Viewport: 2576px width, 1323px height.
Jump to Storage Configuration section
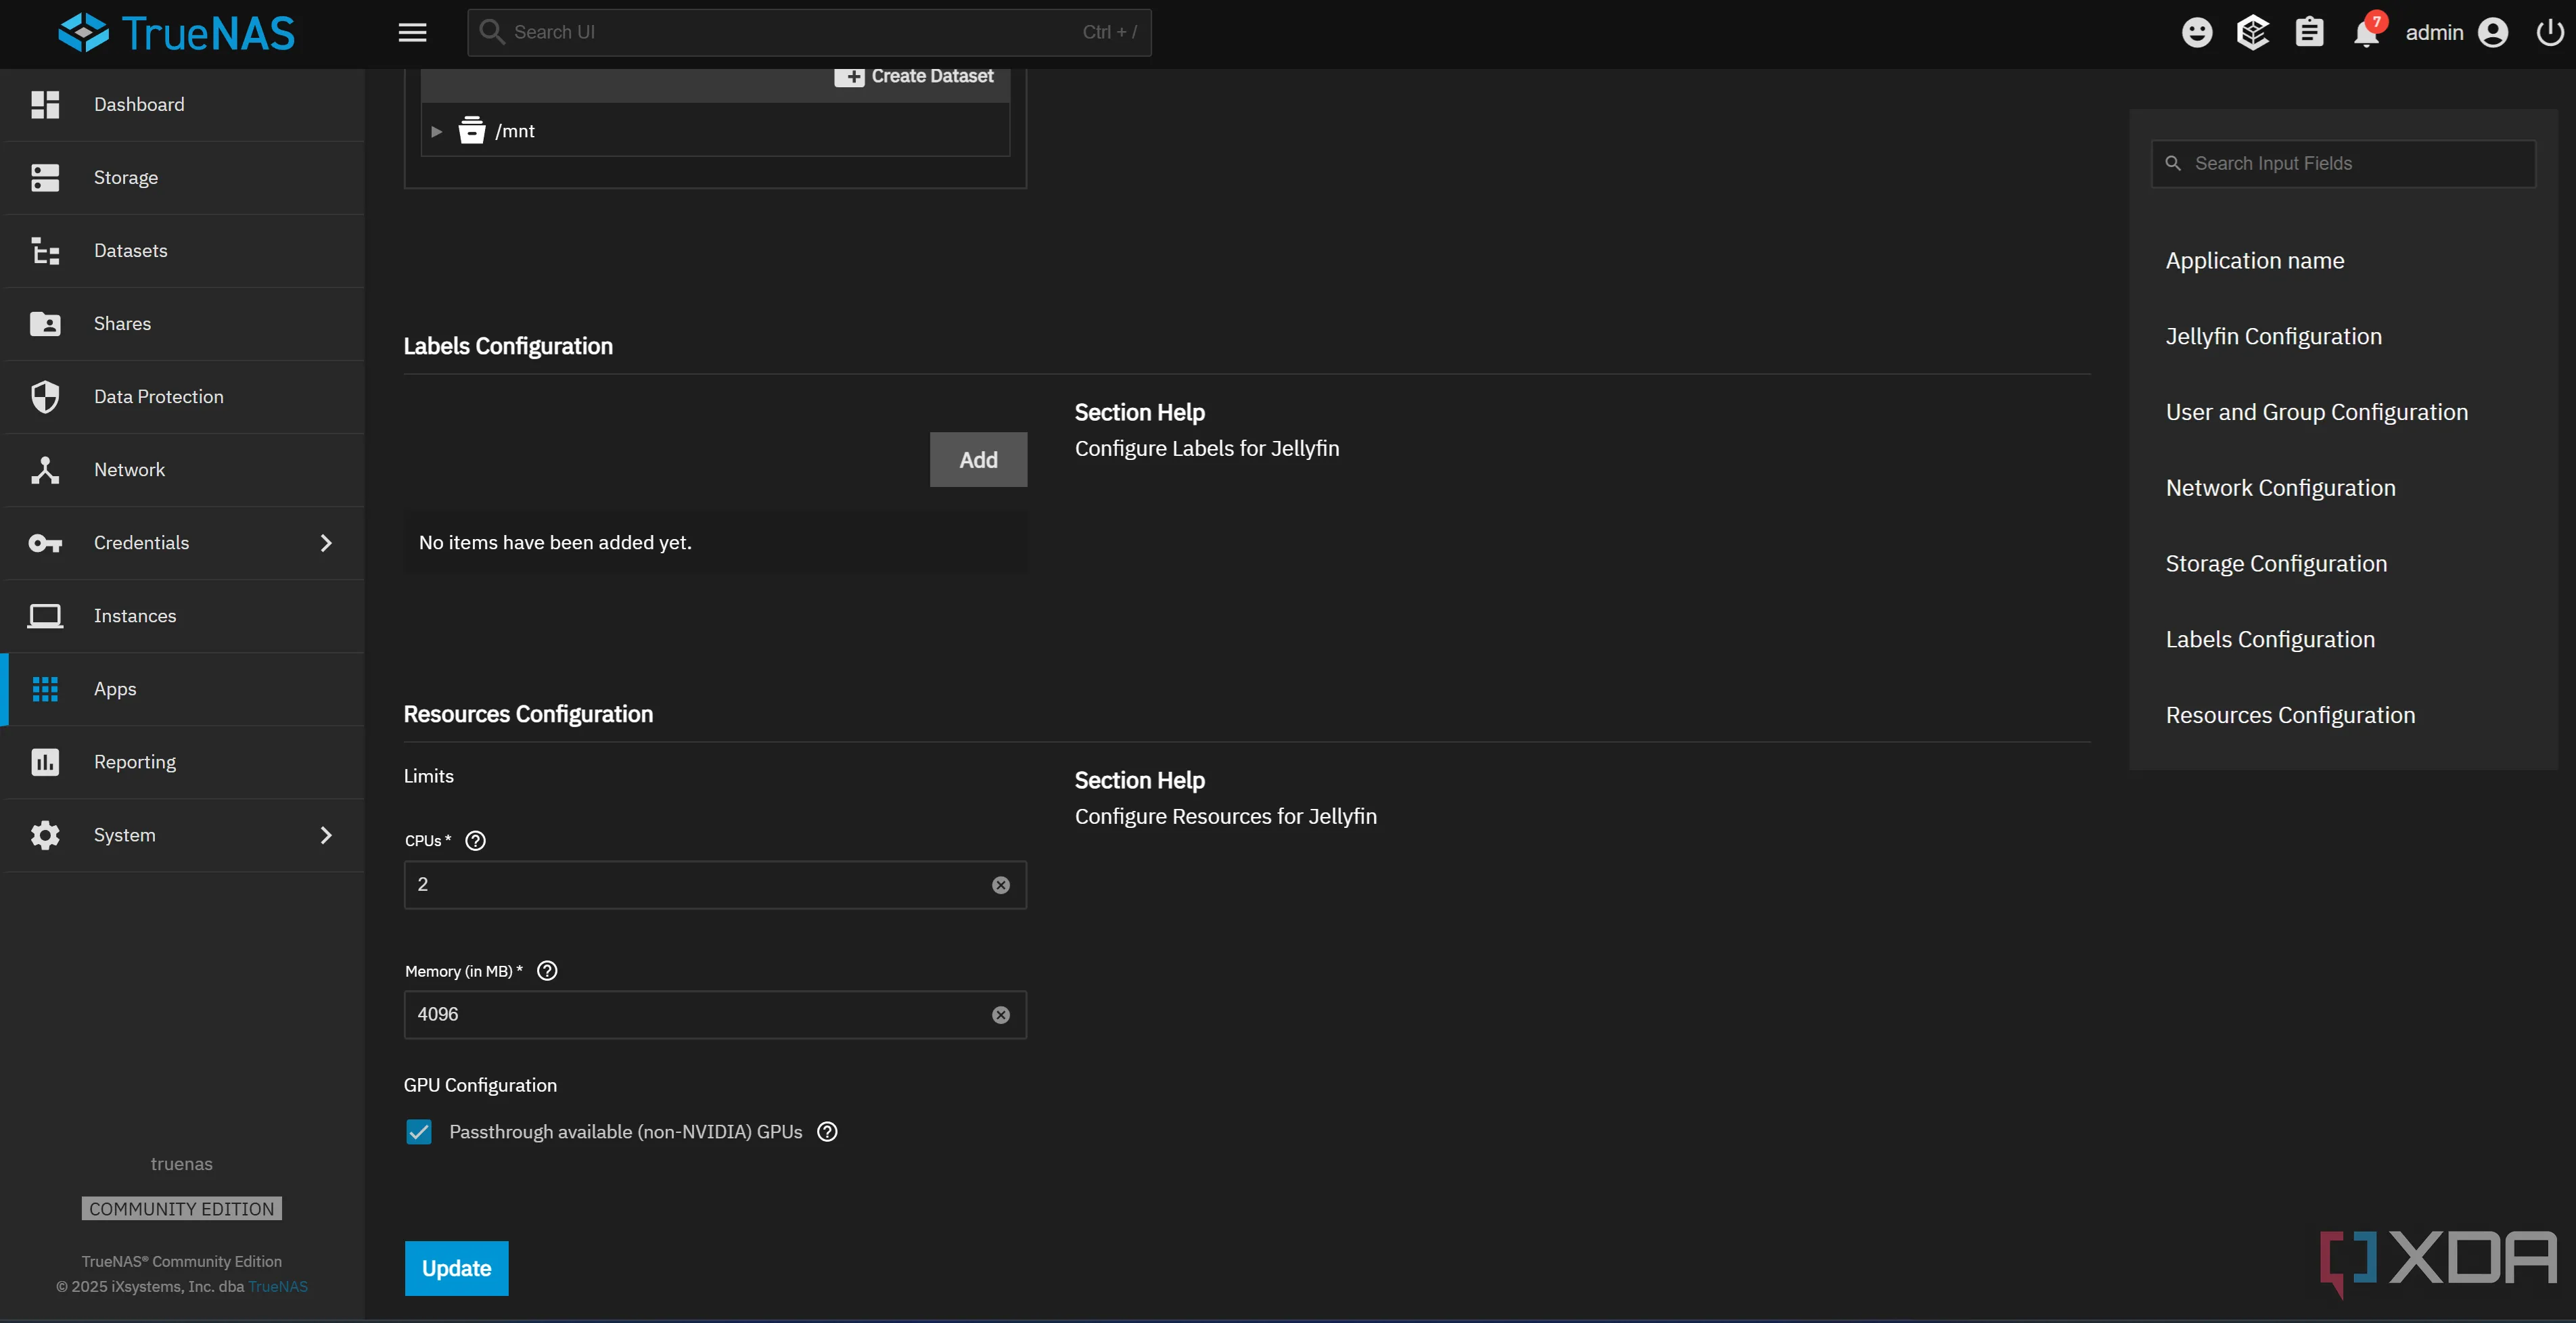point(2276,564)
